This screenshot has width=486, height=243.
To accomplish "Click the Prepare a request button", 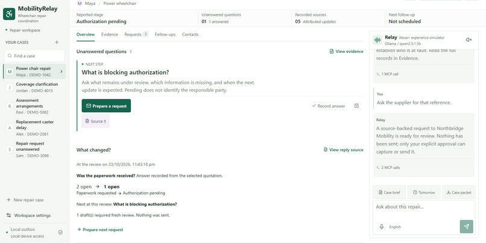I will (x=106, y=106).
